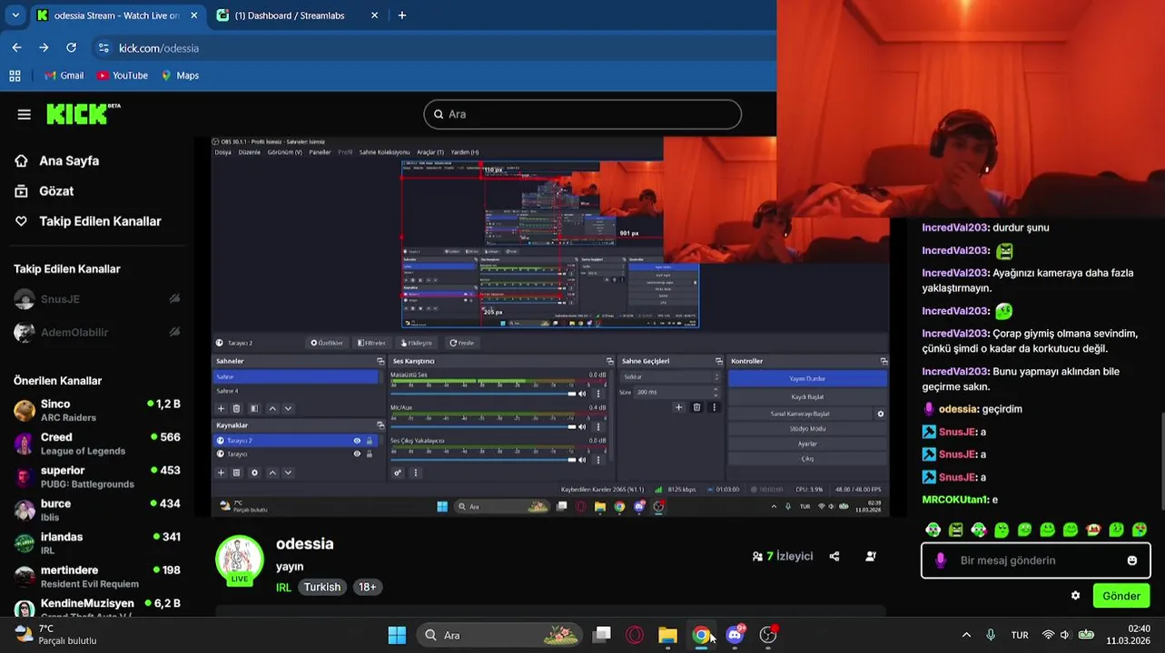Open source properties gear in Kaynaklar toolbar
Viewport: 1165px width, 653px height.
coord(254,473)
